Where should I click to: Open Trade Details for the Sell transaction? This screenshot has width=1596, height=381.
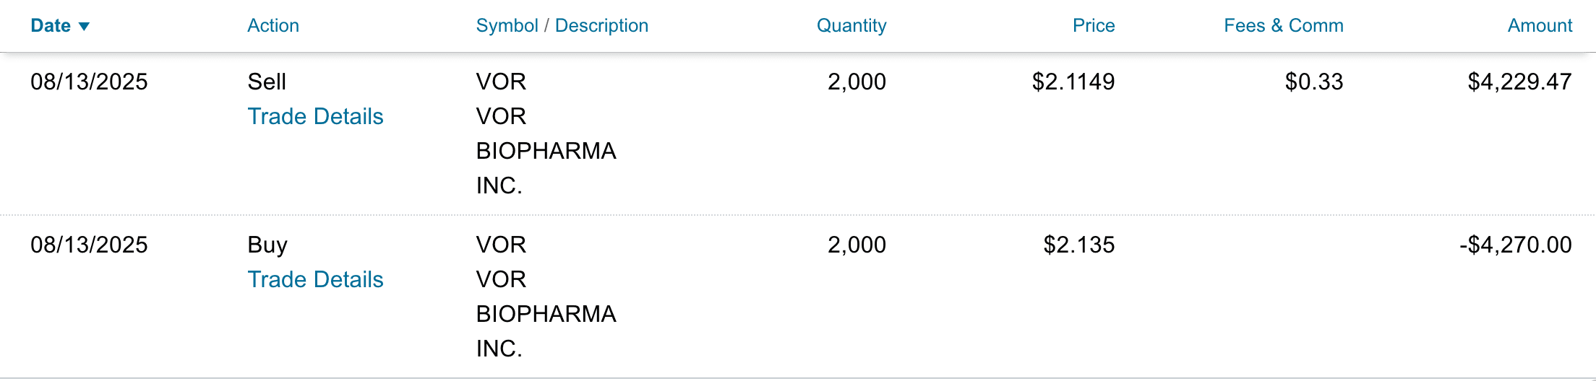click(x=315, y=116)
